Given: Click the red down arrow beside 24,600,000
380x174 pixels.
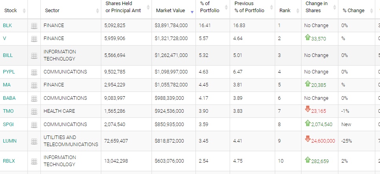Looking at the screenshot, I should pos(308,138).
